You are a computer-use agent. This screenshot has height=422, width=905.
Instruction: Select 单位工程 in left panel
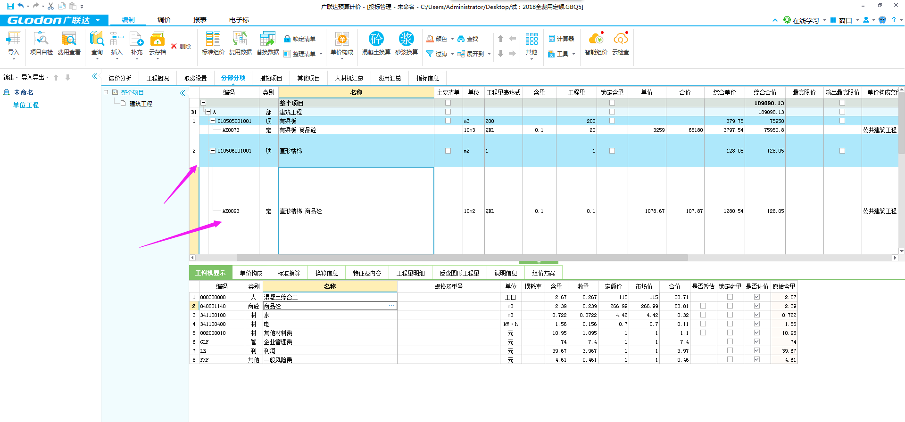pos(26,105)
